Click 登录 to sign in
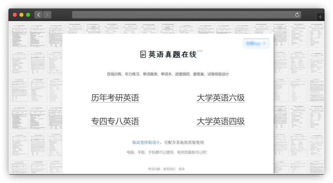Screen dimensions: 333x183 pos(181,169)
